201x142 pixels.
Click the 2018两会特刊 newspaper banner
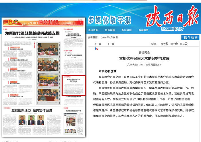42,22
